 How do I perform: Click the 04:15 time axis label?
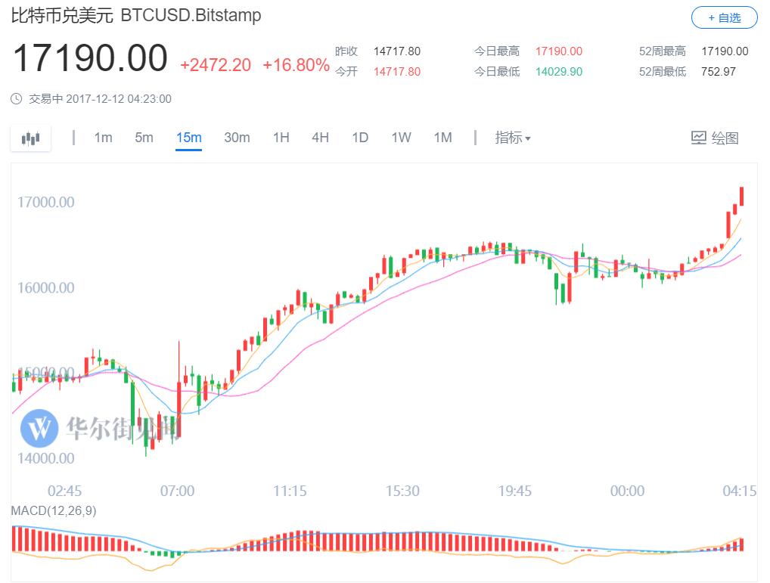coord(740,491)
